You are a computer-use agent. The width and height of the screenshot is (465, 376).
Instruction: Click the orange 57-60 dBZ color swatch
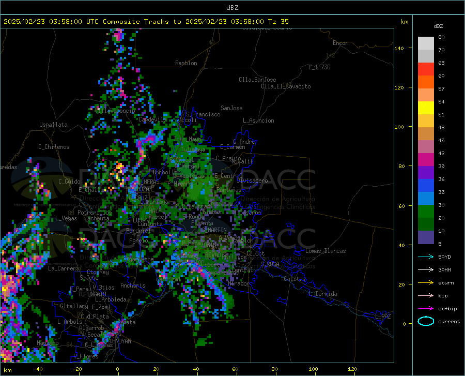coord(426,82)
